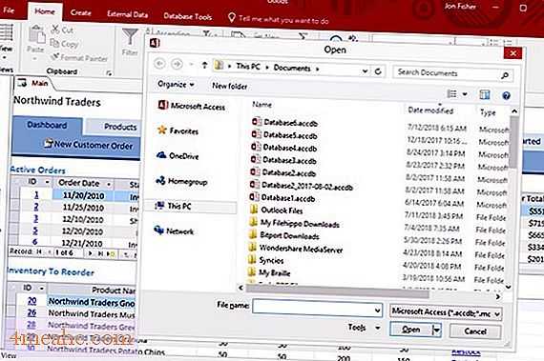Click the Back arrow in Open dialog
The width and height of the screenshot is (544, 361).
click(159, 64)
